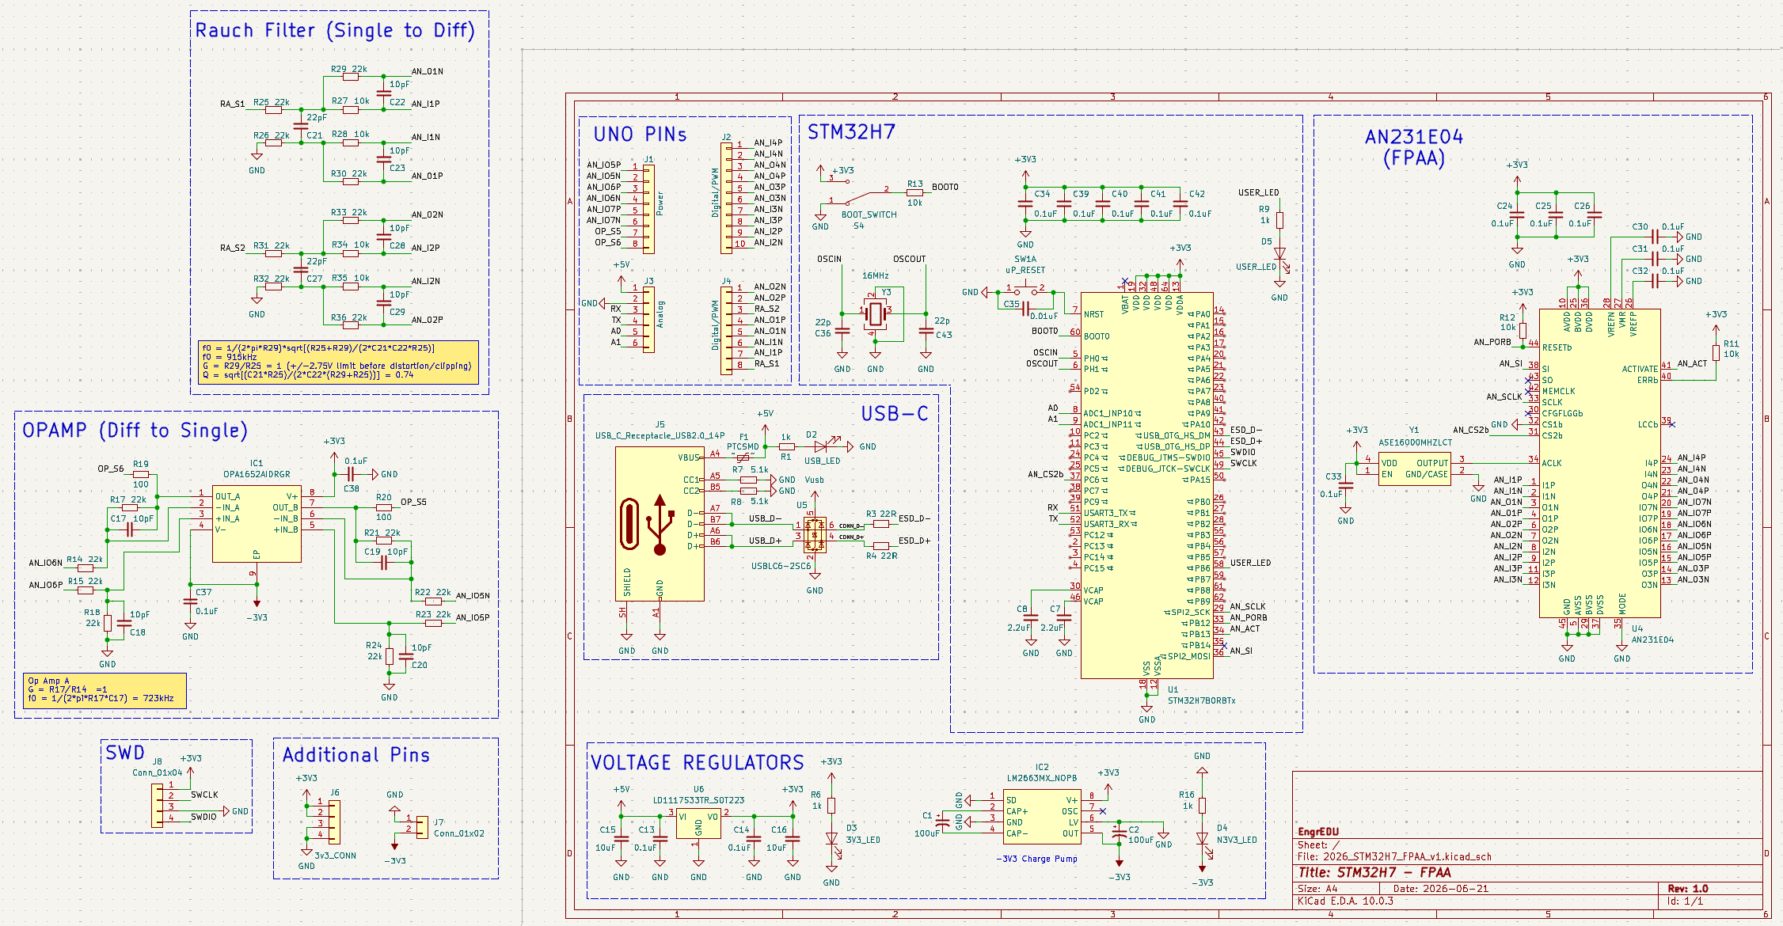The image size is (1783, 926).
Task: Click the J7 Conn_01x02 connector symbol
Action: point(422,827)
